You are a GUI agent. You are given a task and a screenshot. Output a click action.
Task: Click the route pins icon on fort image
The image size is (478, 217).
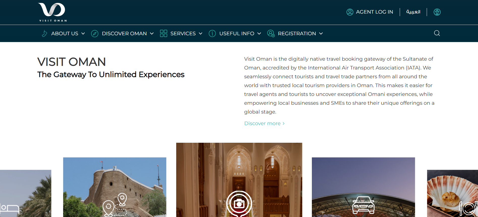(115, 205)
